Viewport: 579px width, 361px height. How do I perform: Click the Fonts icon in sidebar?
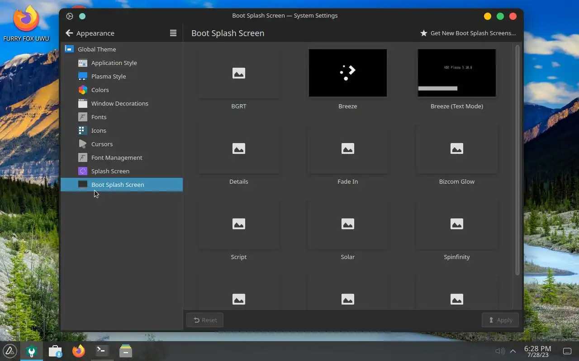coord(82,117)
